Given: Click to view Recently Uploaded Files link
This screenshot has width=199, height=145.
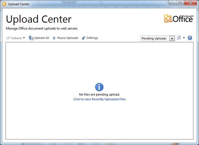Looking at the screenshot, I should (99, 99).
